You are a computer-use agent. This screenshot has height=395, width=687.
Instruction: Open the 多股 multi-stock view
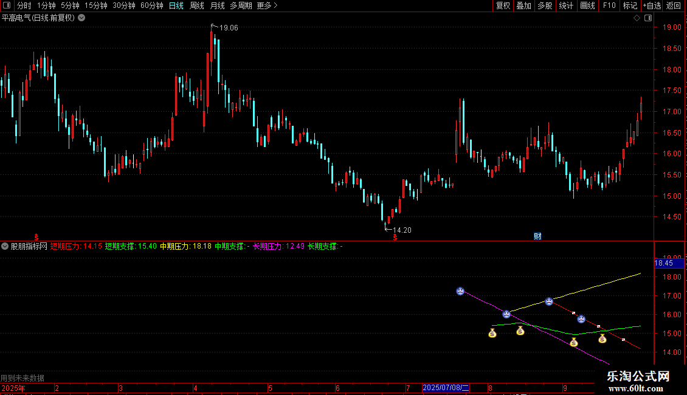coord(545,5)
